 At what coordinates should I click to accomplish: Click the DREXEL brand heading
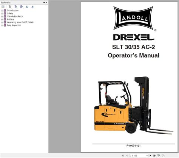(x=134, y=37)
